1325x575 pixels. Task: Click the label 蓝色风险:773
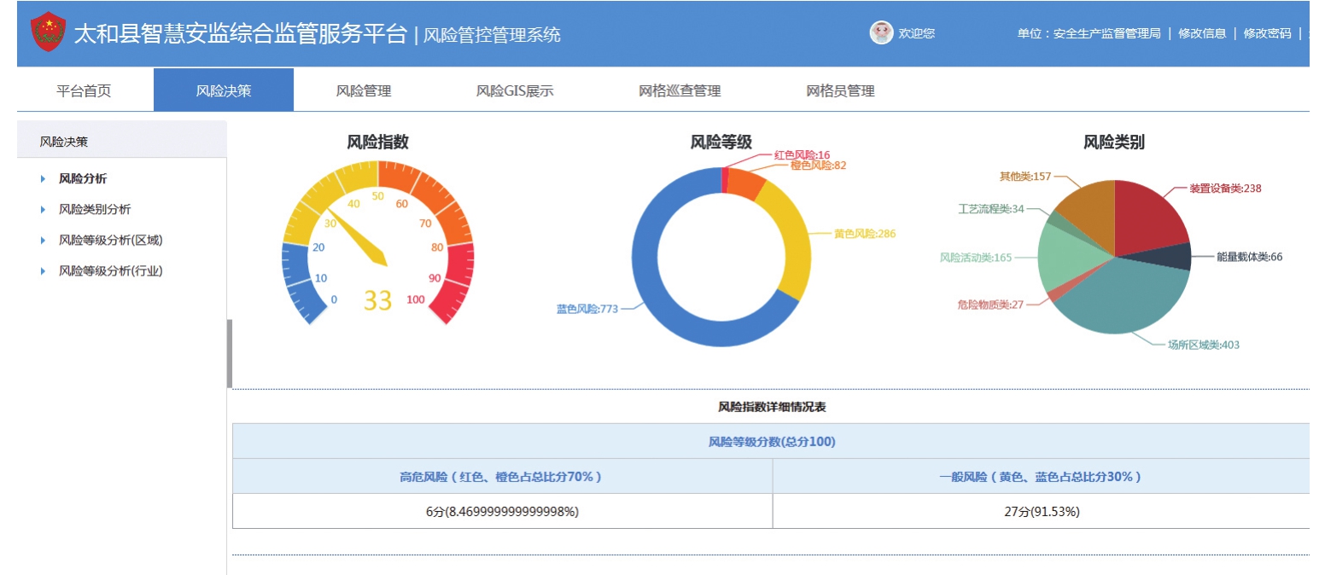(587, 309)
